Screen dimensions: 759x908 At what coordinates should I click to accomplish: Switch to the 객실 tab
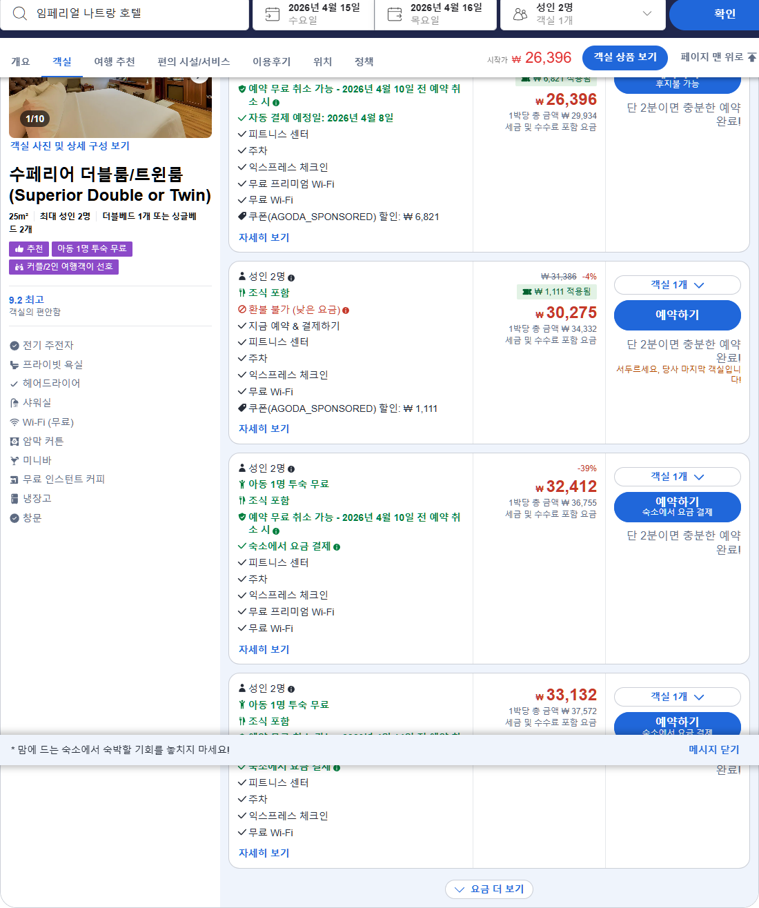62,61
